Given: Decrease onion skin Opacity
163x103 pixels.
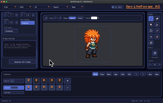Looking at the screenshot, I should 150,65.
